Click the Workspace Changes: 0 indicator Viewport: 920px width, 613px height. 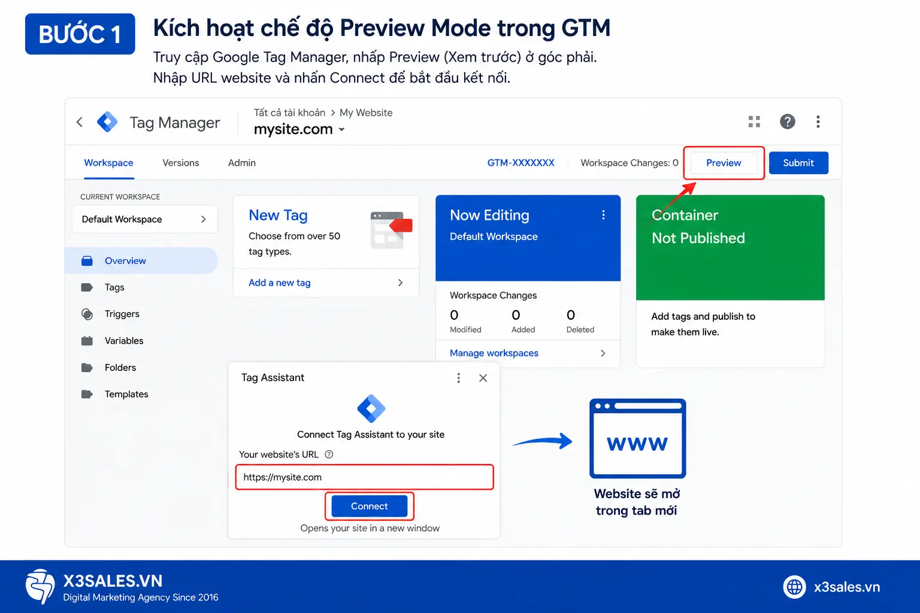[630, 163]
